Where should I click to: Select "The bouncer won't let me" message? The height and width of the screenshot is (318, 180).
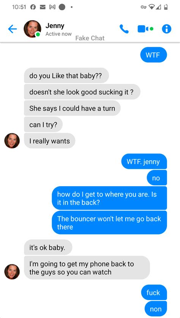point(109,223)
